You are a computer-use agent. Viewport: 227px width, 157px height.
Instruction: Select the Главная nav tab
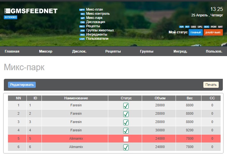click(12, 51)
